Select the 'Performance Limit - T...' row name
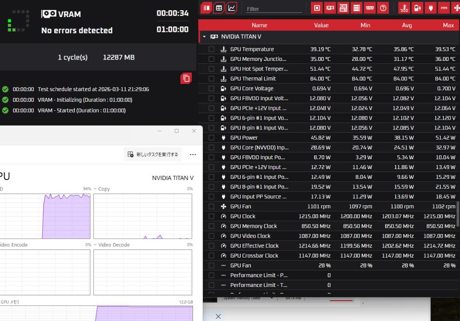Image resolution: width=460 pixels, height=321 pixels. (259, 285)
